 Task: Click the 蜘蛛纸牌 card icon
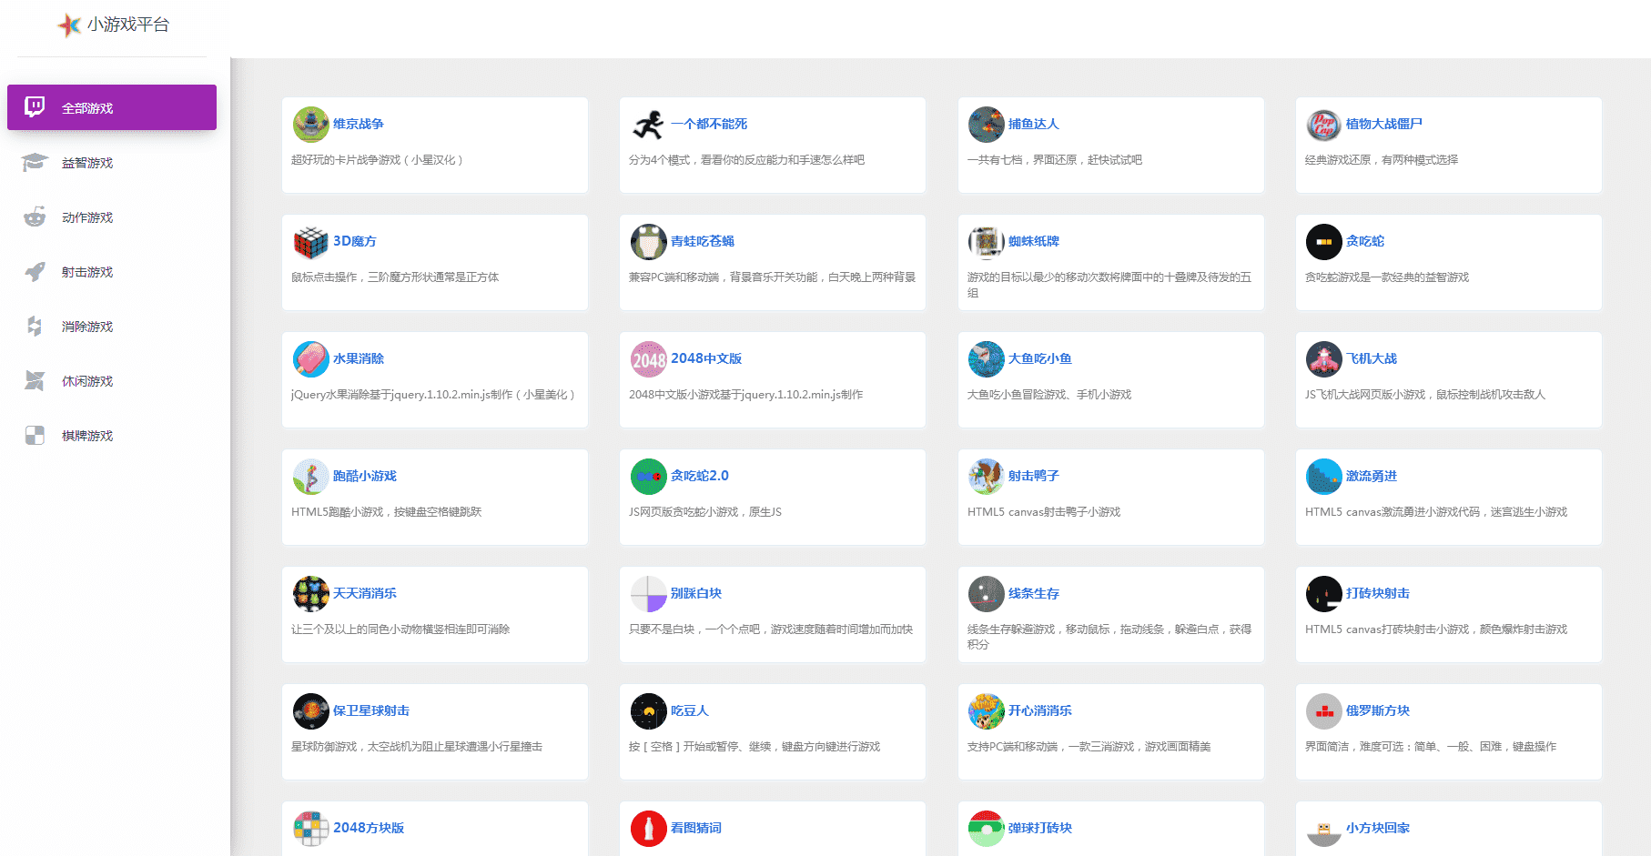987,242
